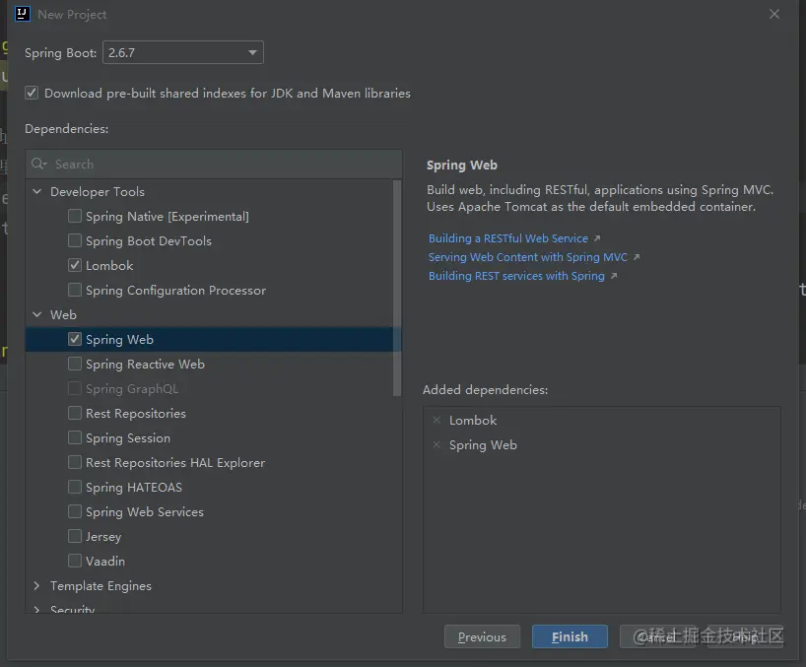Click external arrow icon beside Building REST services link
Viewport: 806px width, 667px height.
[614, 276]
